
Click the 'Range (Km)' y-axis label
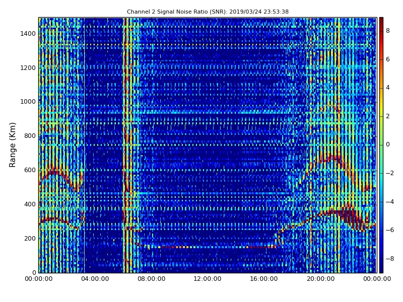(12, 145)
